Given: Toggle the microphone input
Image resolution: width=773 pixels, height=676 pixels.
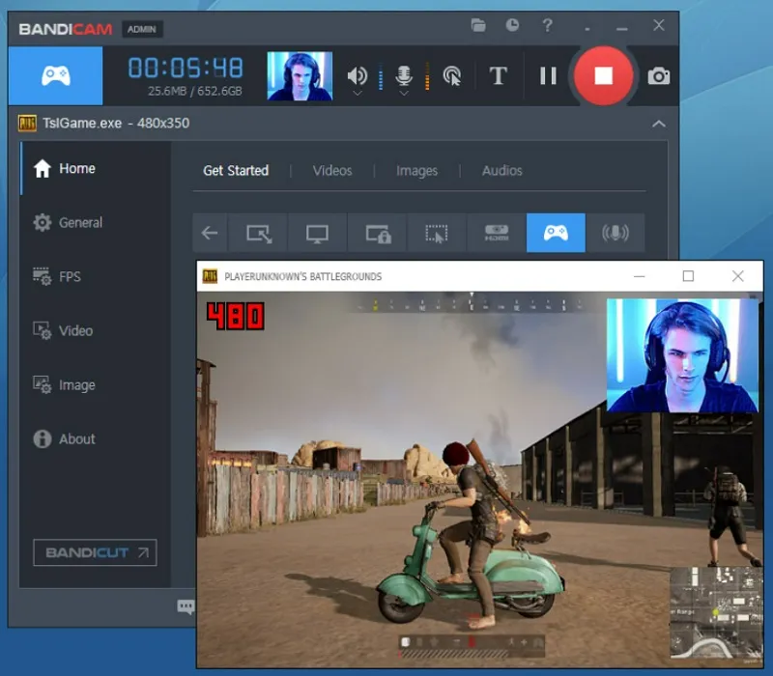Looking at the screenshot, I should (402, 73).
